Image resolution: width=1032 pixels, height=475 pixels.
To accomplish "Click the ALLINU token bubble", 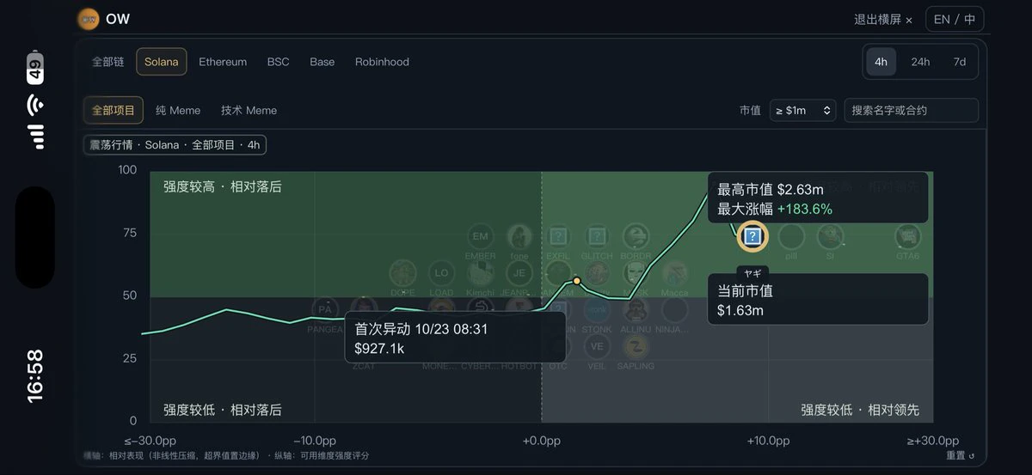I will click(x=636, y=310).
